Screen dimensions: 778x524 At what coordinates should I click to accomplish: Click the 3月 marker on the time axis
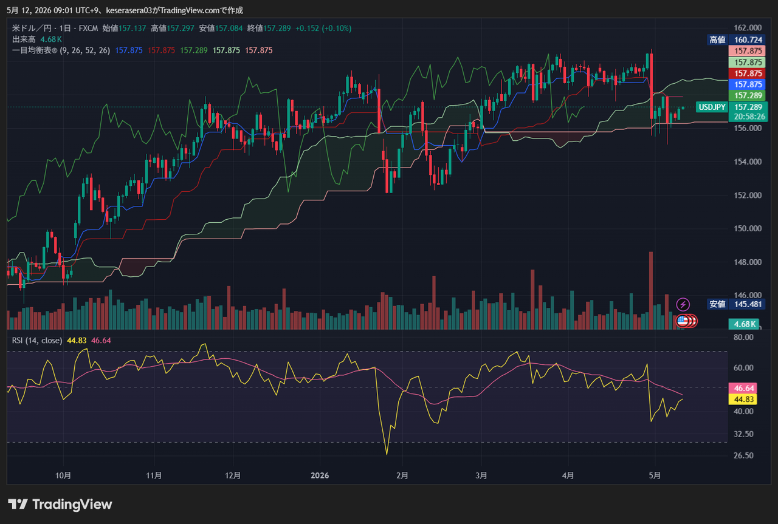481,475
